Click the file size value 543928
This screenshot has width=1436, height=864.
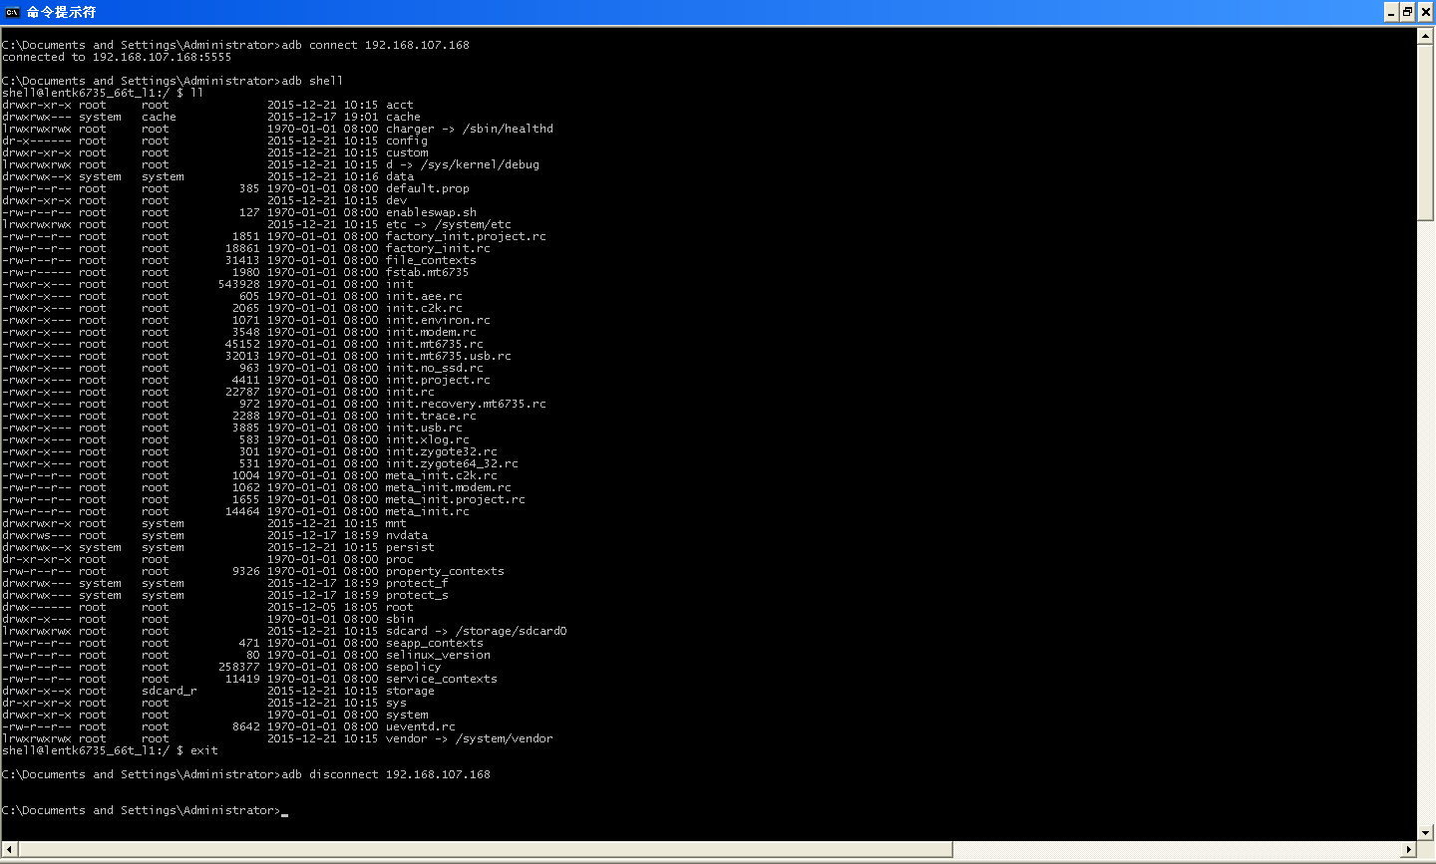(x=239, y=284)
